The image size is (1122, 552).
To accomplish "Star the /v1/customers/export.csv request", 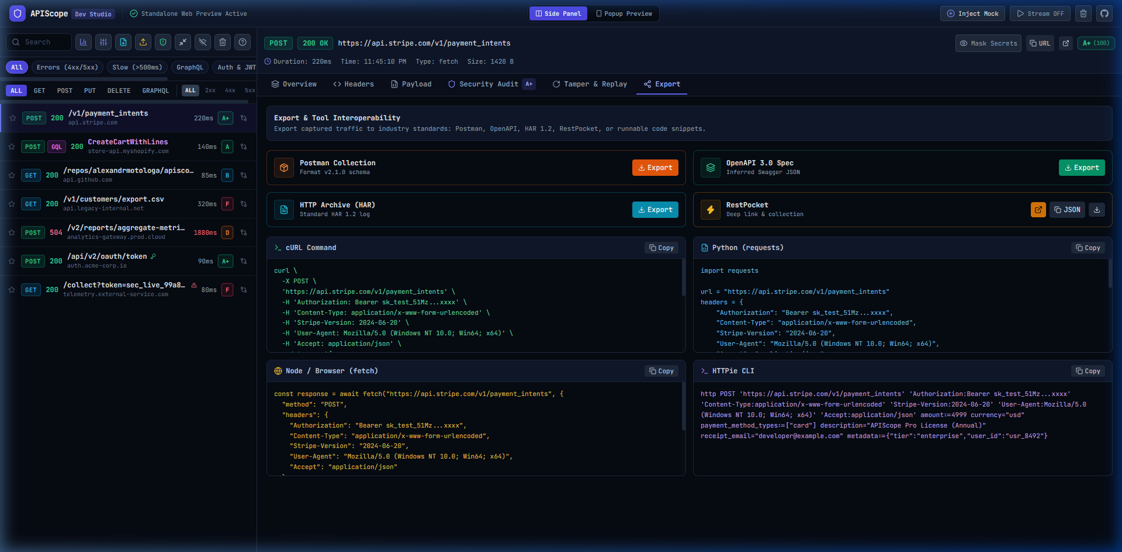I will 12,204.
